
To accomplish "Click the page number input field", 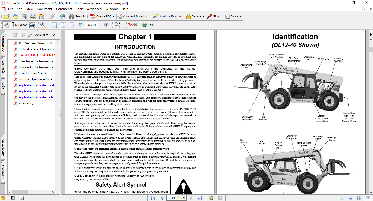I will pyautogui.click(x=176, y=198).
